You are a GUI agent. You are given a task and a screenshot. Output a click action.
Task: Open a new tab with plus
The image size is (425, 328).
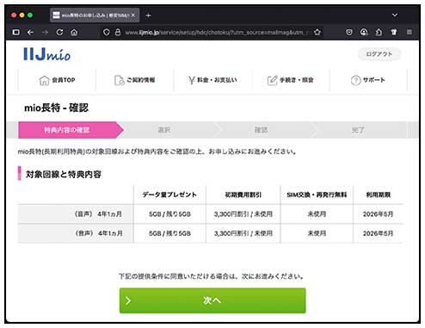[148, 15]
